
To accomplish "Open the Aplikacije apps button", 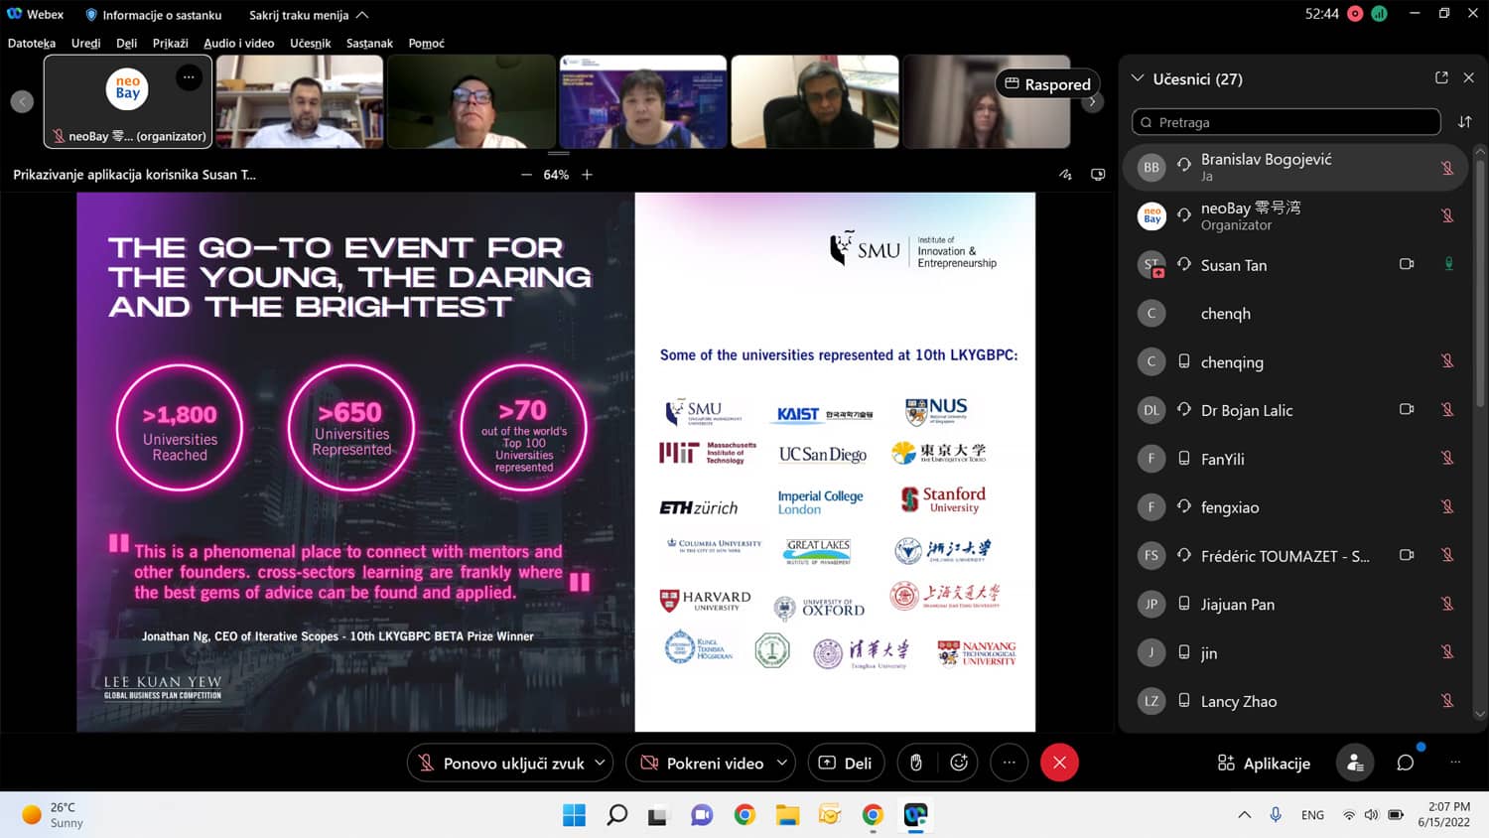I will click(1264, 763).
